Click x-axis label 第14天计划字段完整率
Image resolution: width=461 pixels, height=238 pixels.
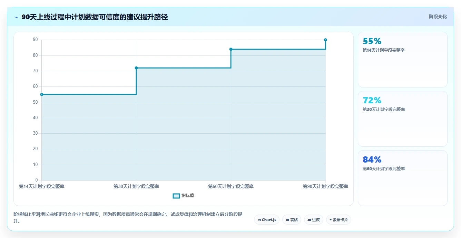(x=42, y=186)
